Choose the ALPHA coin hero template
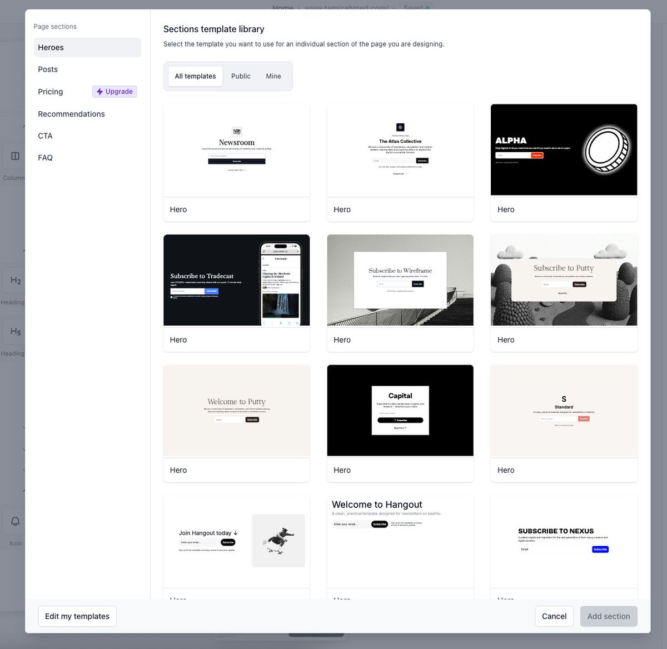 tap(564, 162)
